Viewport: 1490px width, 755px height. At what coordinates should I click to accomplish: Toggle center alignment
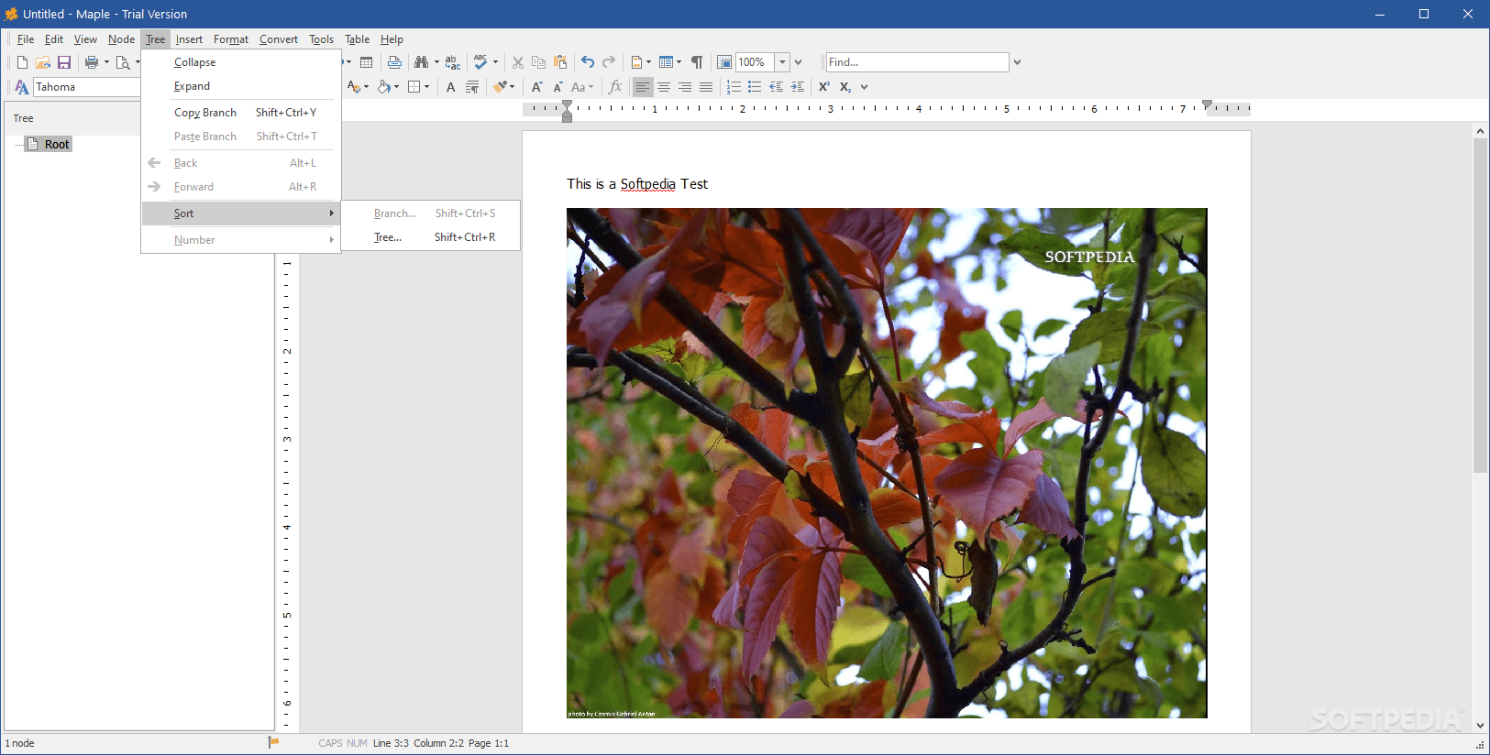tap(664, 87)
